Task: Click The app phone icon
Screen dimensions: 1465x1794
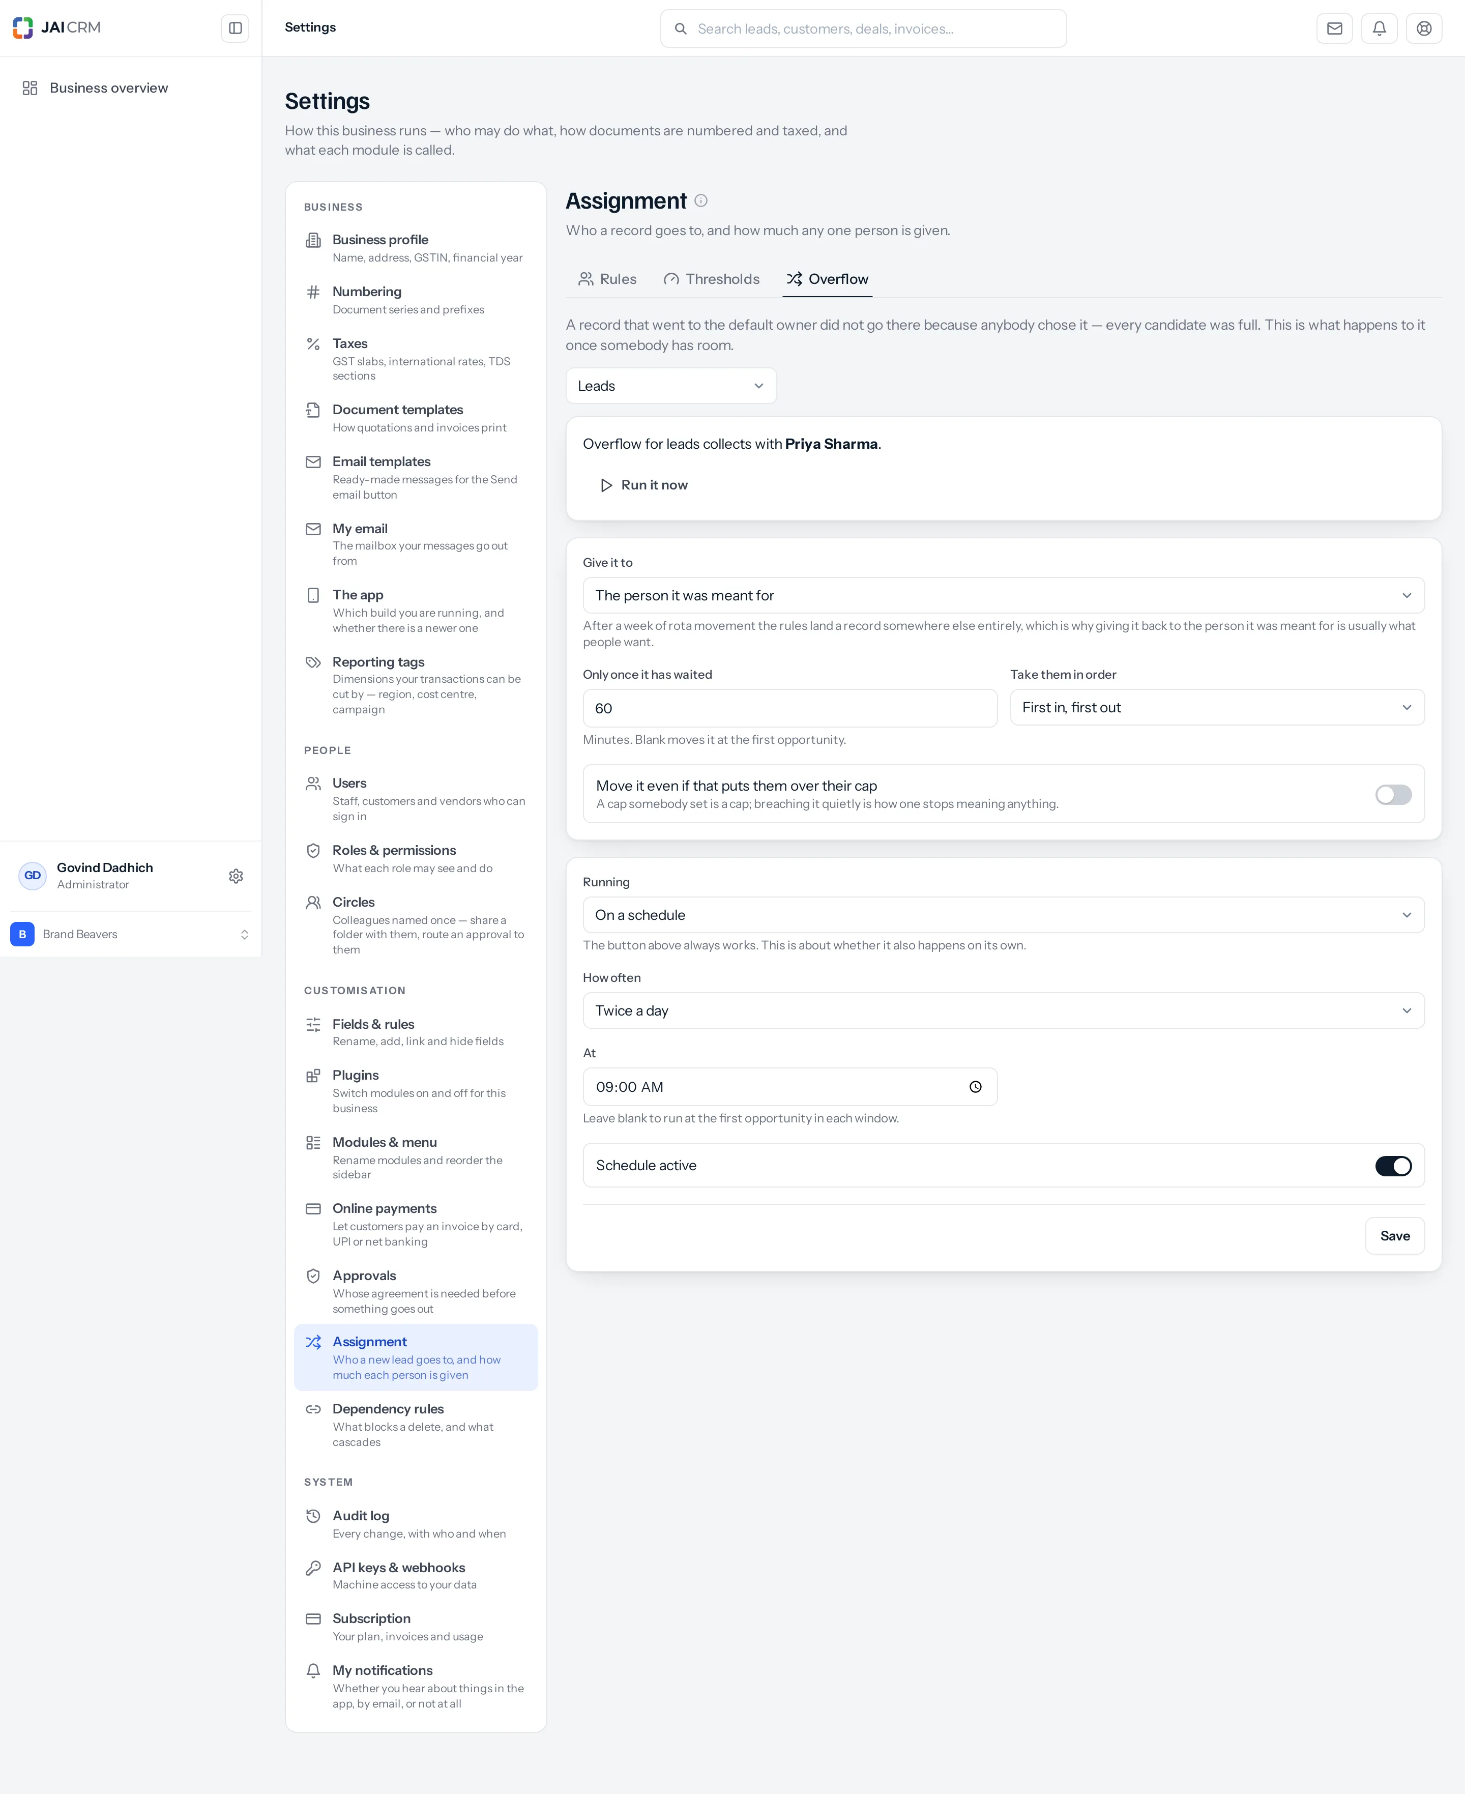Action: pyautogui.click(x=313, y=596)
